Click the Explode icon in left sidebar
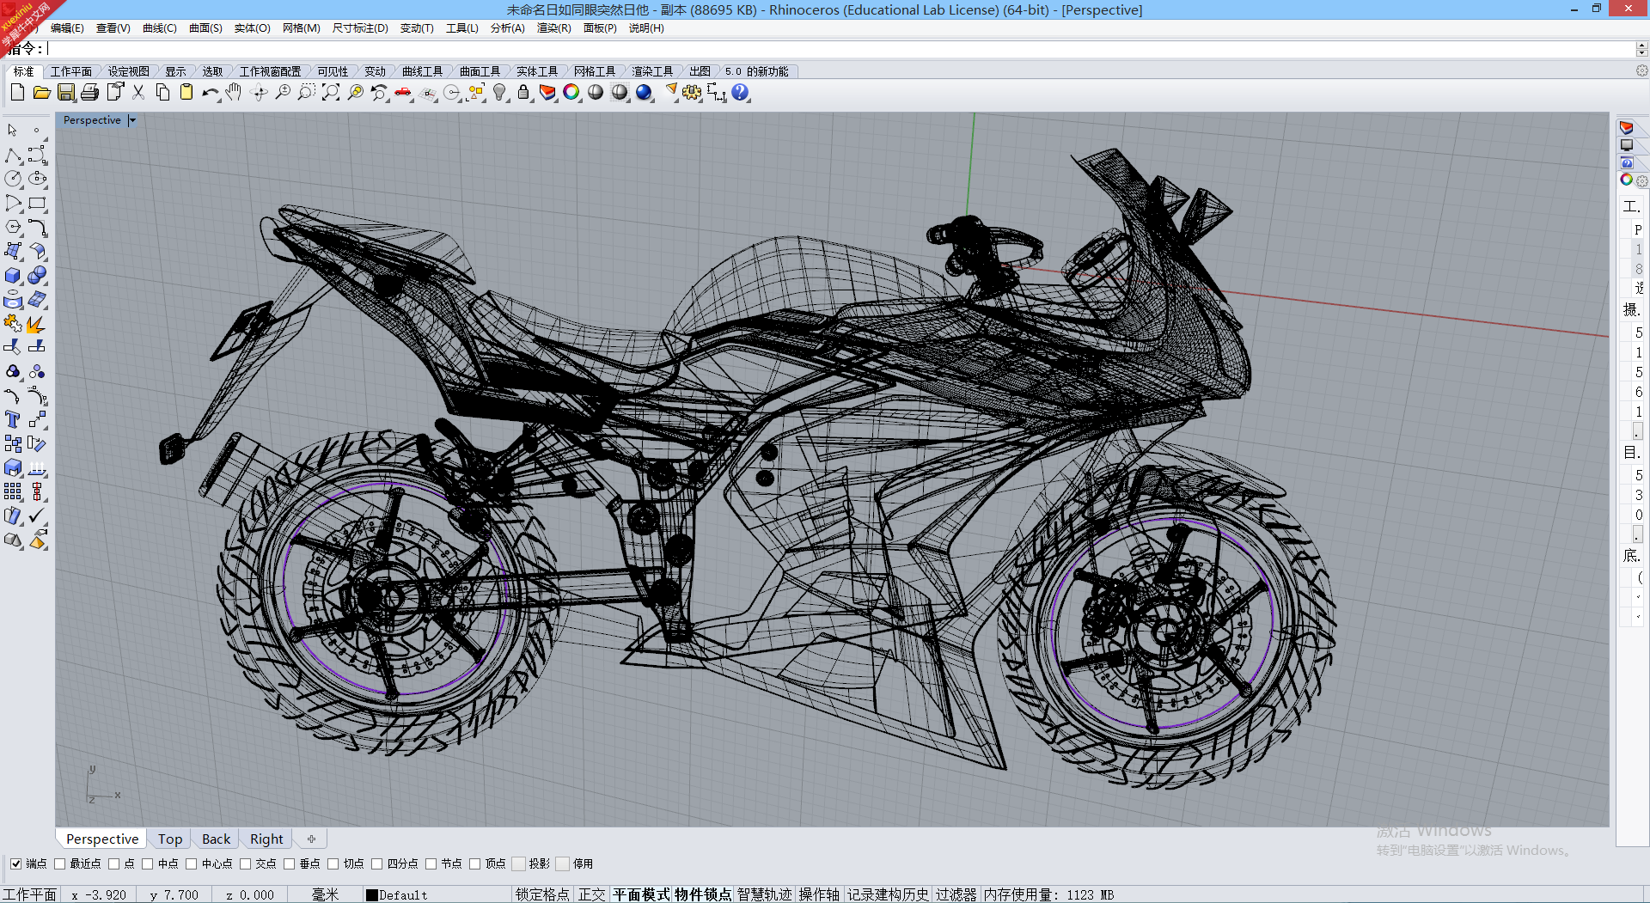The height and width of the screenshot is (903, 1650). pos(37,324)
